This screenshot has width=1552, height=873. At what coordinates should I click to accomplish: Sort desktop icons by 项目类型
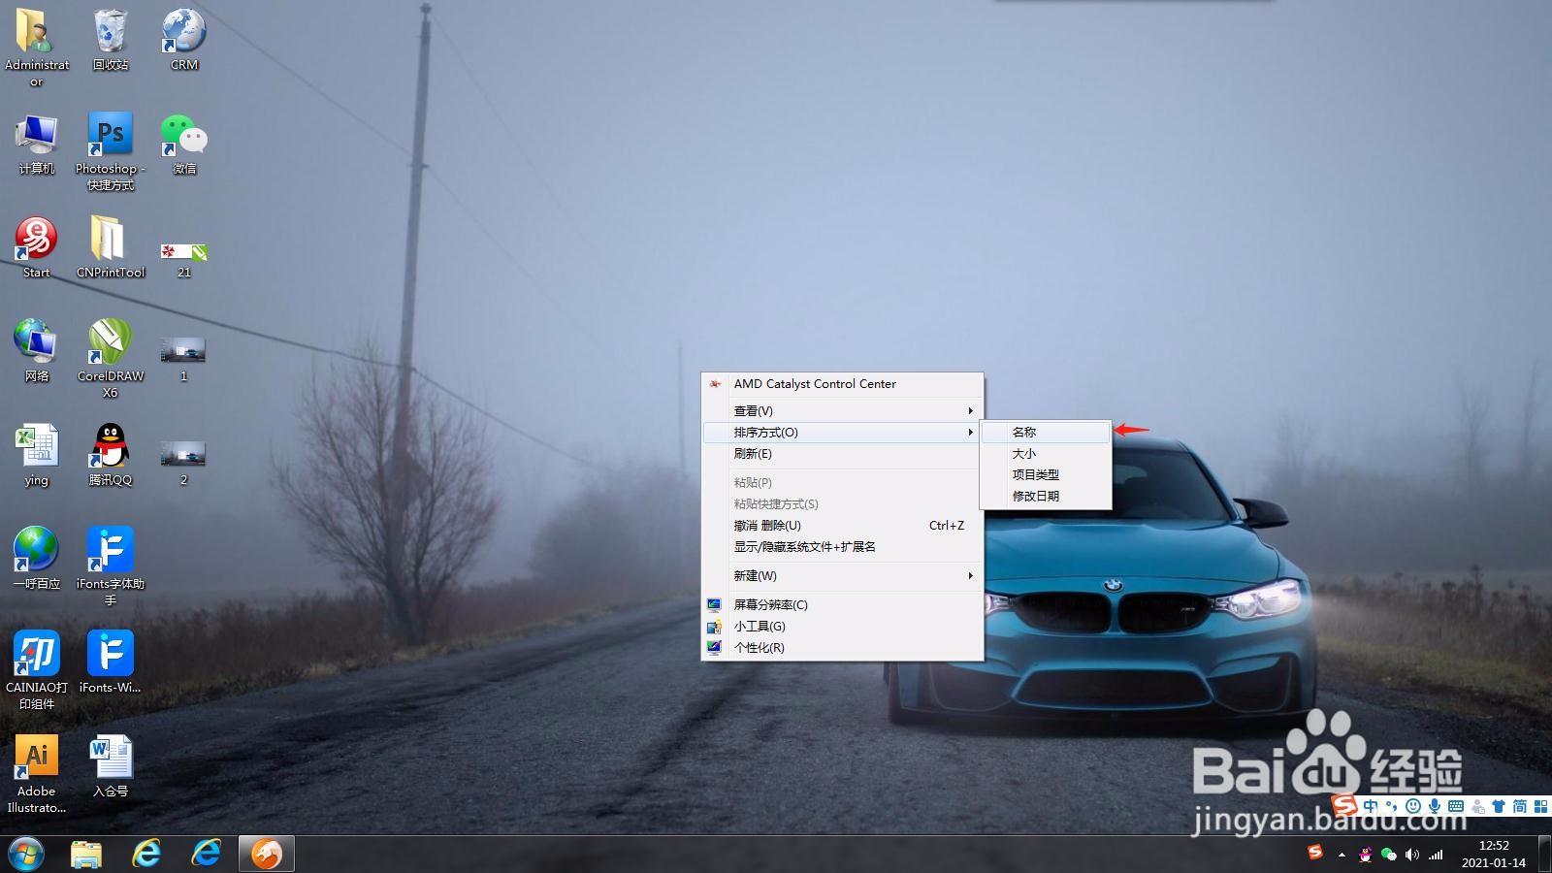pyautogui.click(x=1046, y=475)
